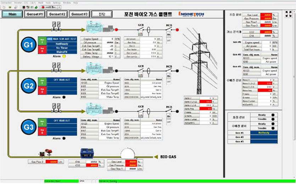
Task: Click the green triangle toolbar icon
Action: [x=36, y=7]
